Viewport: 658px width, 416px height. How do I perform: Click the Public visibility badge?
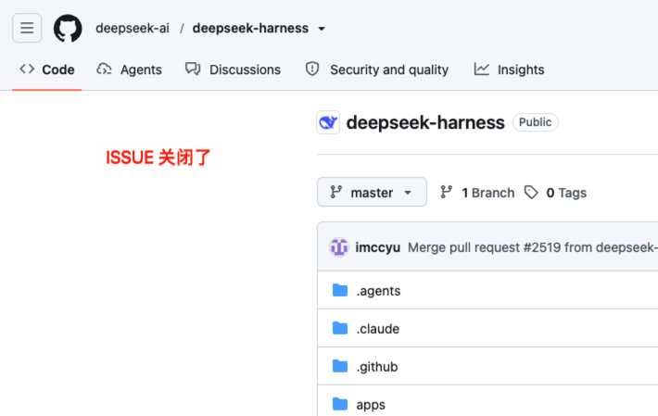535,122
